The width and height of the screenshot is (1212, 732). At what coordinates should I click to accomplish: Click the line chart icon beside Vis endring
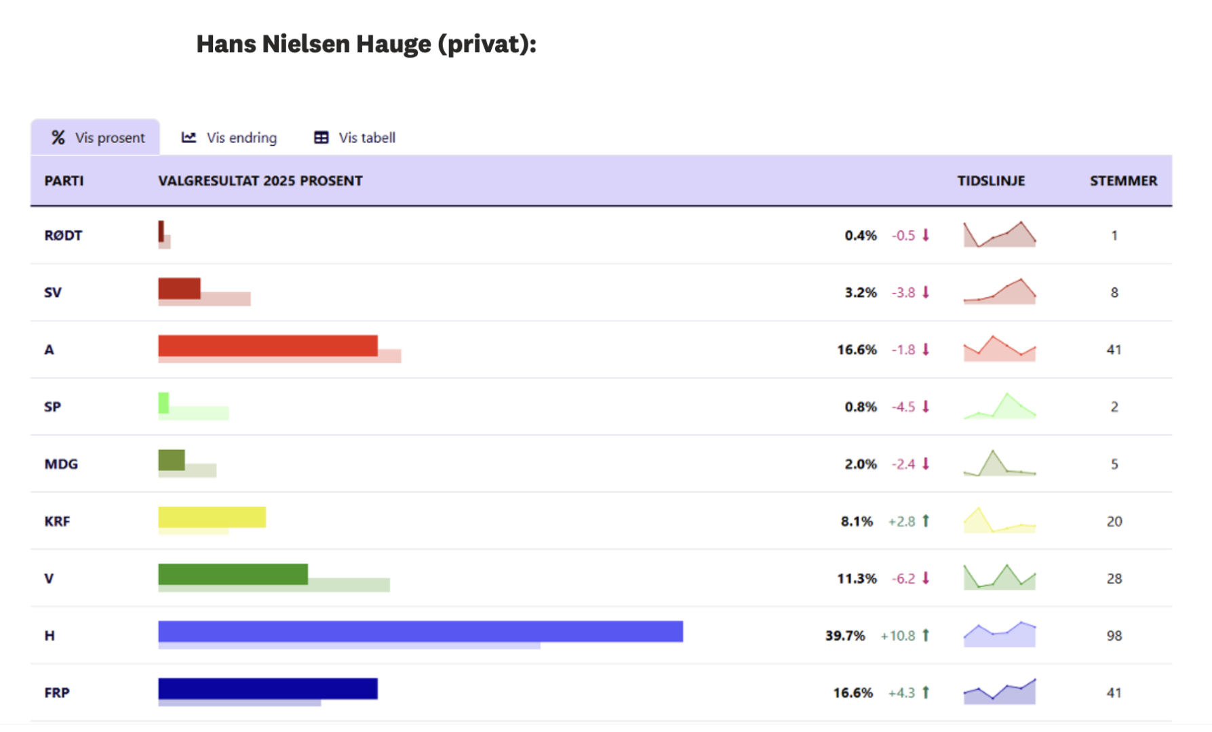(189, 138)
